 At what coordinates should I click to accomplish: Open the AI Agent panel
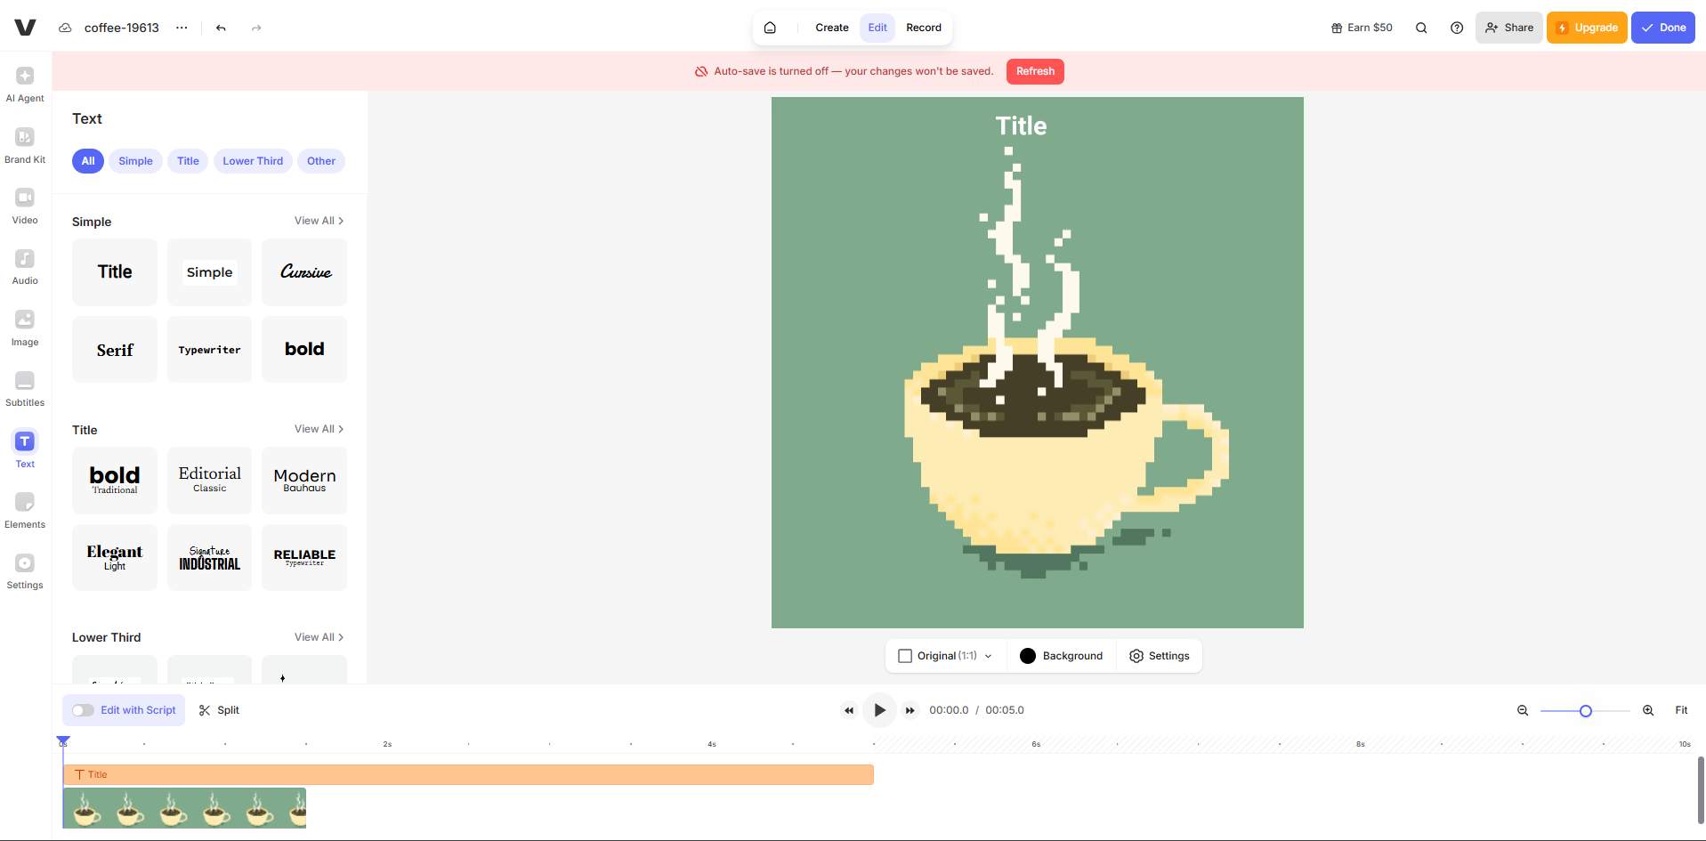24,82
